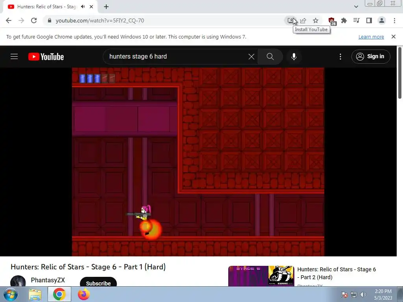Open the Action Center flag icon
The width and height of the screenshot is (403, 302).
pos(344,295)
